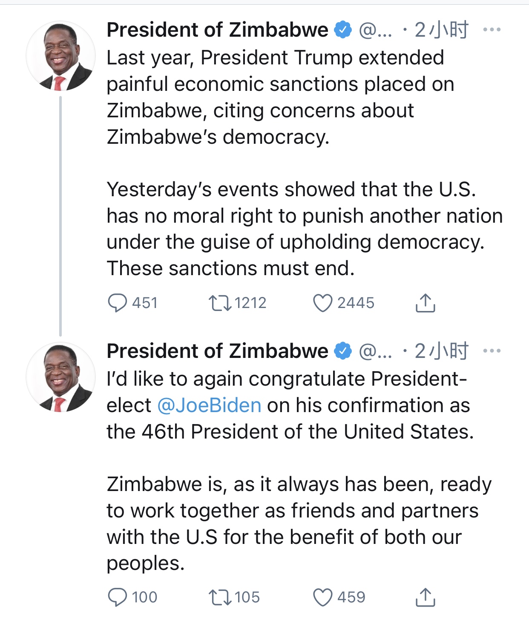Screen dimensions: 529x619
Task: Open President of Zimbabwe name on first tweet
Action: click(x=217, y=30)
